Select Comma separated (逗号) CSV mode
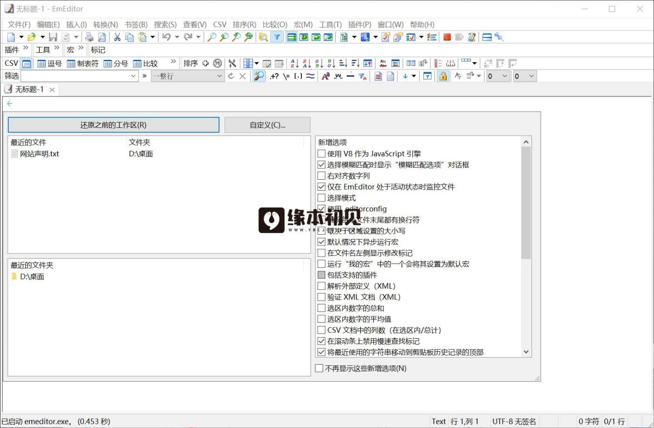This screenshot has height=428, width=654. 50,63
